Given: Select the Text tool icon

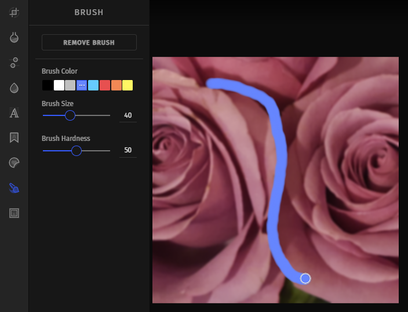Looking at the screenshot, I should tap(14, 113).
